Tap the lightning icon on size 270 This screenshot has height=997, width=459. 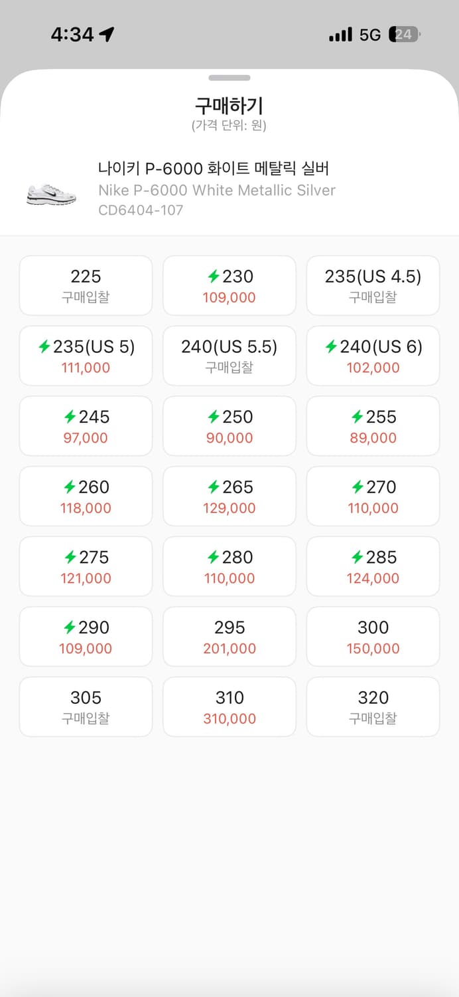click(x=358, y=487)
